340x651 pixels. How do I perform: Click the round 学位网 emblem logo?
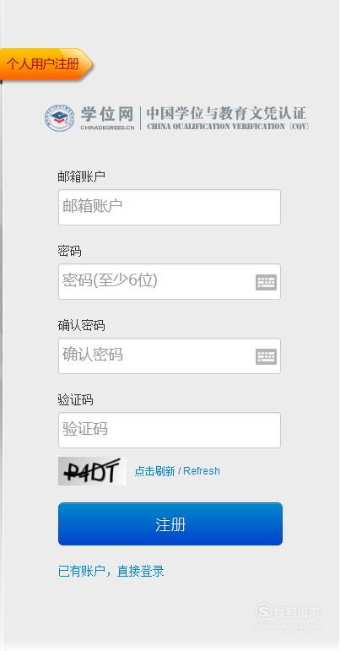(59, 118)
